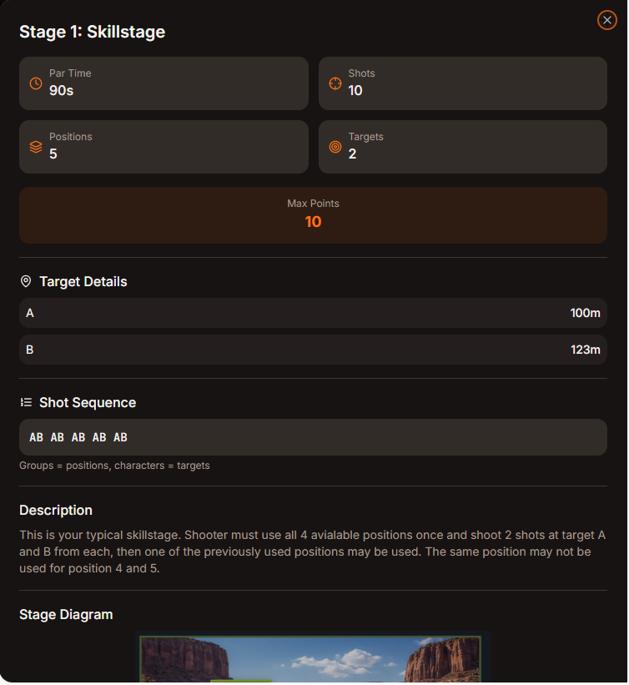Click the Par Time clock icon
Image resolution: width=629 pixels, height=685 pixels.
click(36, 83)
